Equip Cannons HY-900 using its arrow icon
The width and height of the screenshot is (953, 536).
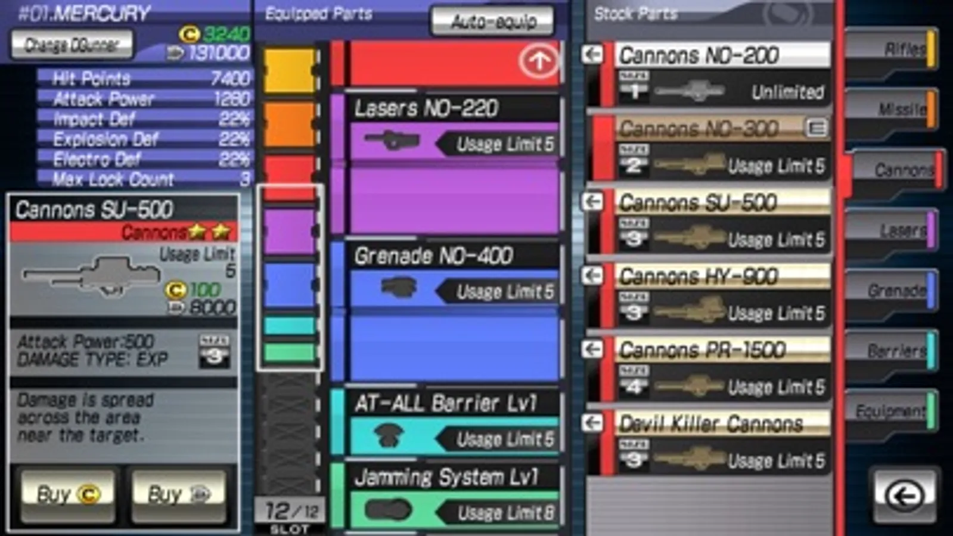(x=592, y=275)
